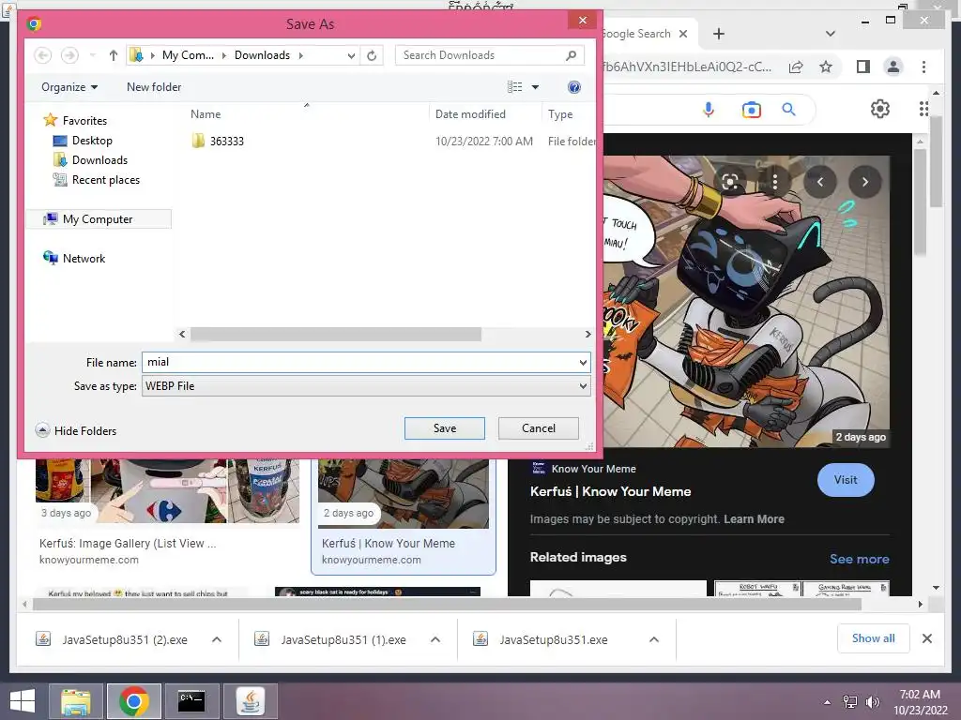Close the Google Search tab

pyautogui.click(x=683, y=34)
